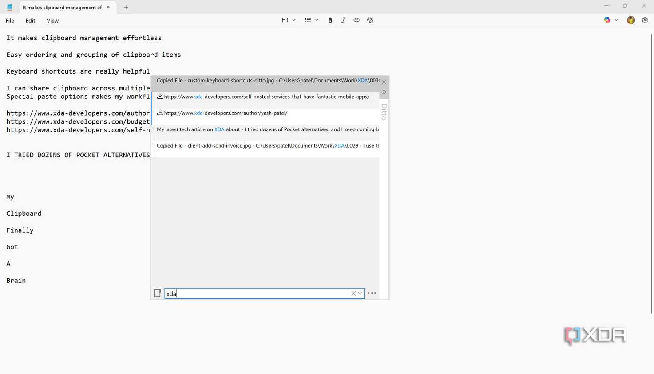Screen dimensions: 654x374
Task: Close the Notepad window
Action: point(644,6)
